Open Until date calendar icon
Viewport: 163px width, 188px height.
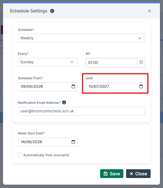141,86
